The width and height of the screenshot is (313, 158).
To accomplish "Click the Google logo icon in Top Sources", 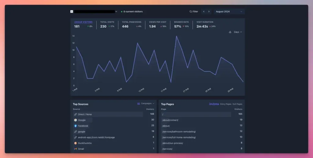I will pos(75,120).
